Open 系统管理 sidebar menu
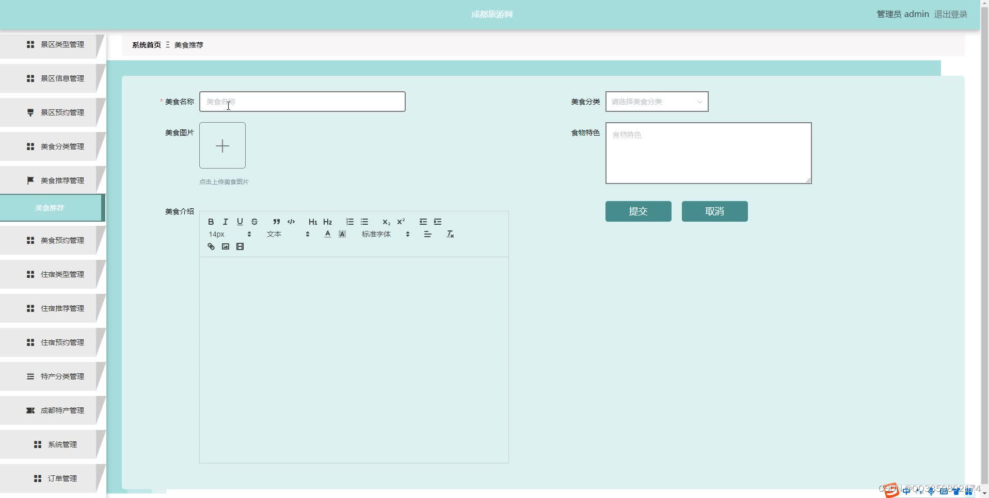The image size is (989, 498). 52,444
